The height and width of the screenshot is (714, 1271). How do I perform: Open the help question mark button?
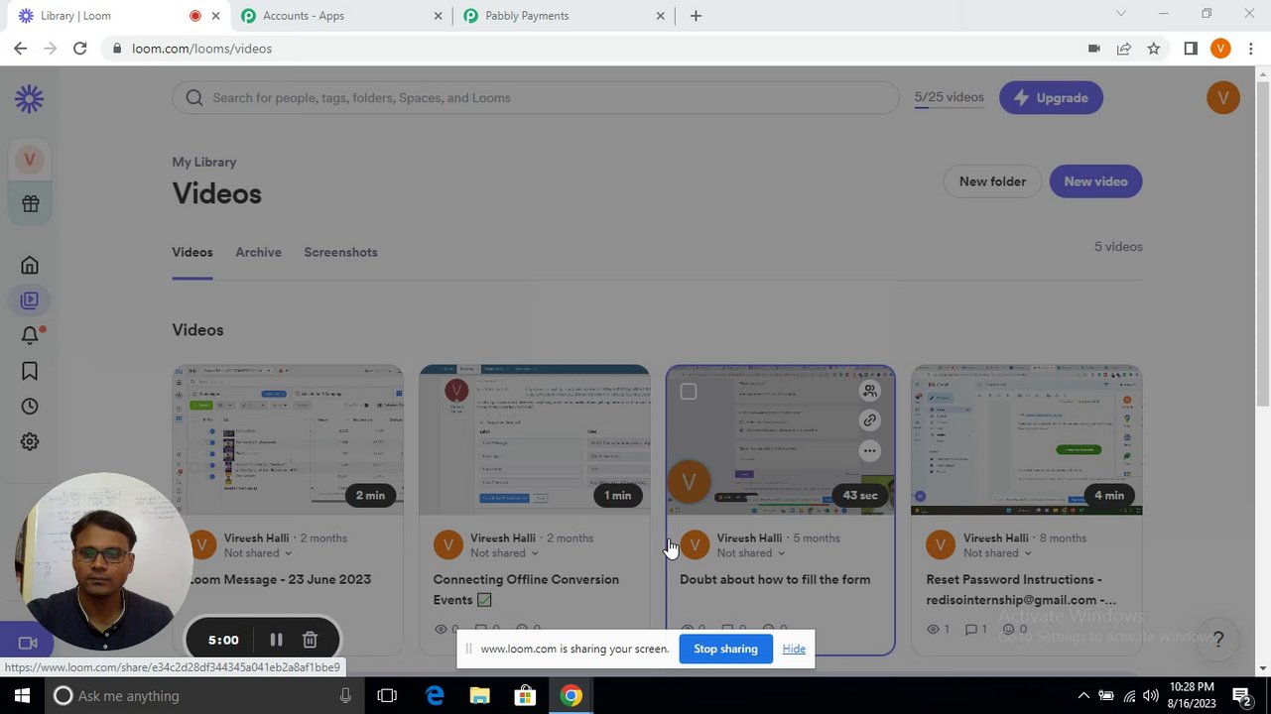(x=1218, y=640)
